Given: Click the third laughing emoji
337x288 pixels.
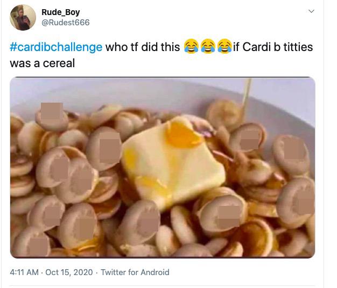Looking at the screenshot, I should click(224, 46).
